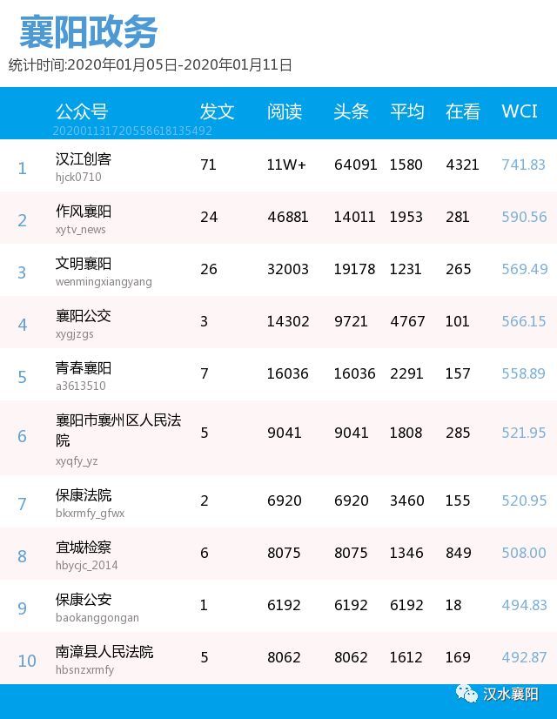Select the 襄阳市襄州区人民法院 account name
557x719 pixels.
[x=118, y=430]
